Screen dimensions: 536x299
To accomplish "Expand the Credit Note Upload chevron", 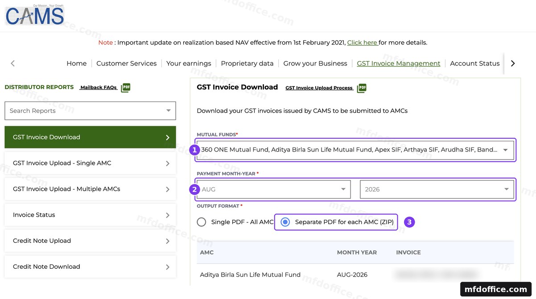I will [x=168, y=241].
